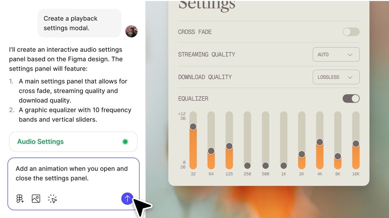This screenshot has width=389, height=218.
Task: Click the green status dot on Audio Settings
Action: pyautogui.click(x=125, y=141)
